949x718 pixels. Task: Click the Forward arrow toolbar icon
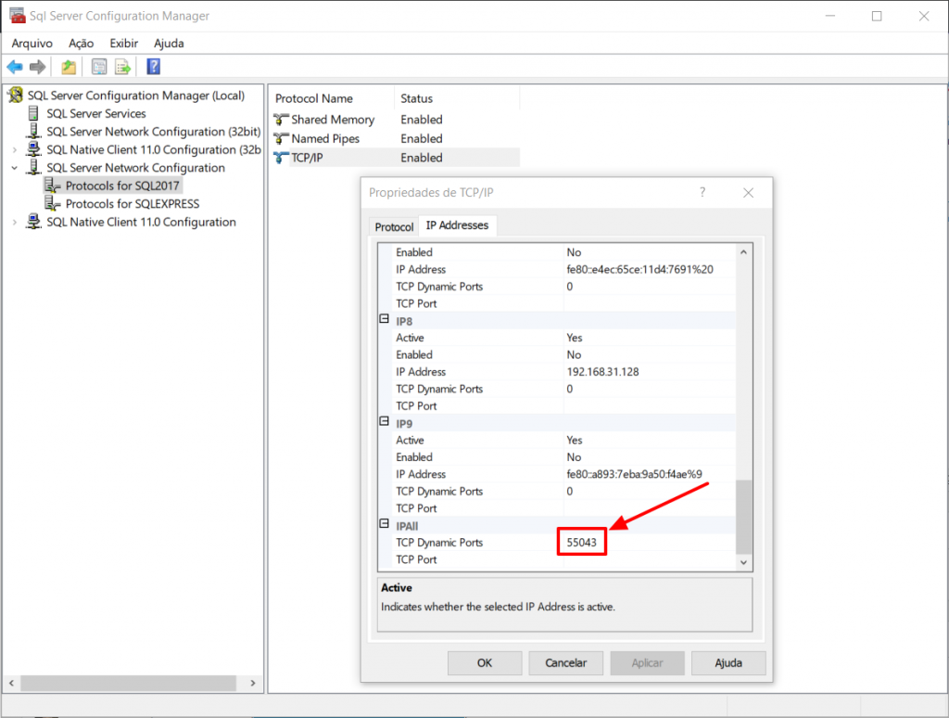pos(37,67)
